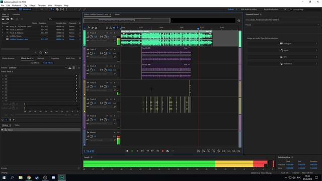The width and height of the screenshot is (322, 181).
Task: Select Untitled Session file in Files list
Action: tap(19, 39)
